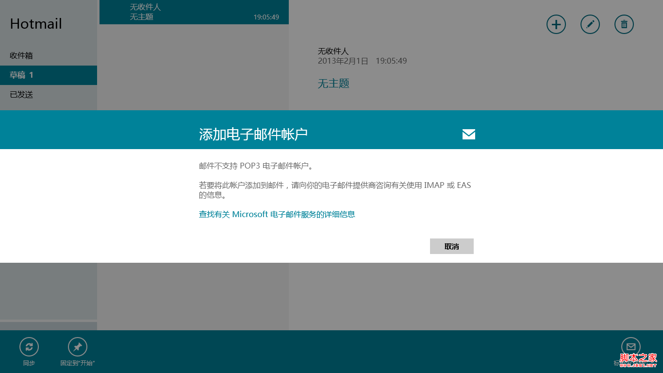Click the POP3 not supported message text
Image resolution: width=663 pixels, height=373 pixels.
256,166
